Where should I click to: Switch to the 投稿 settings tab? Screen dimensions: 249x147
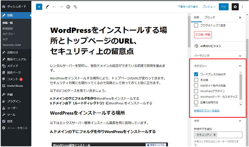coord(196,17)
